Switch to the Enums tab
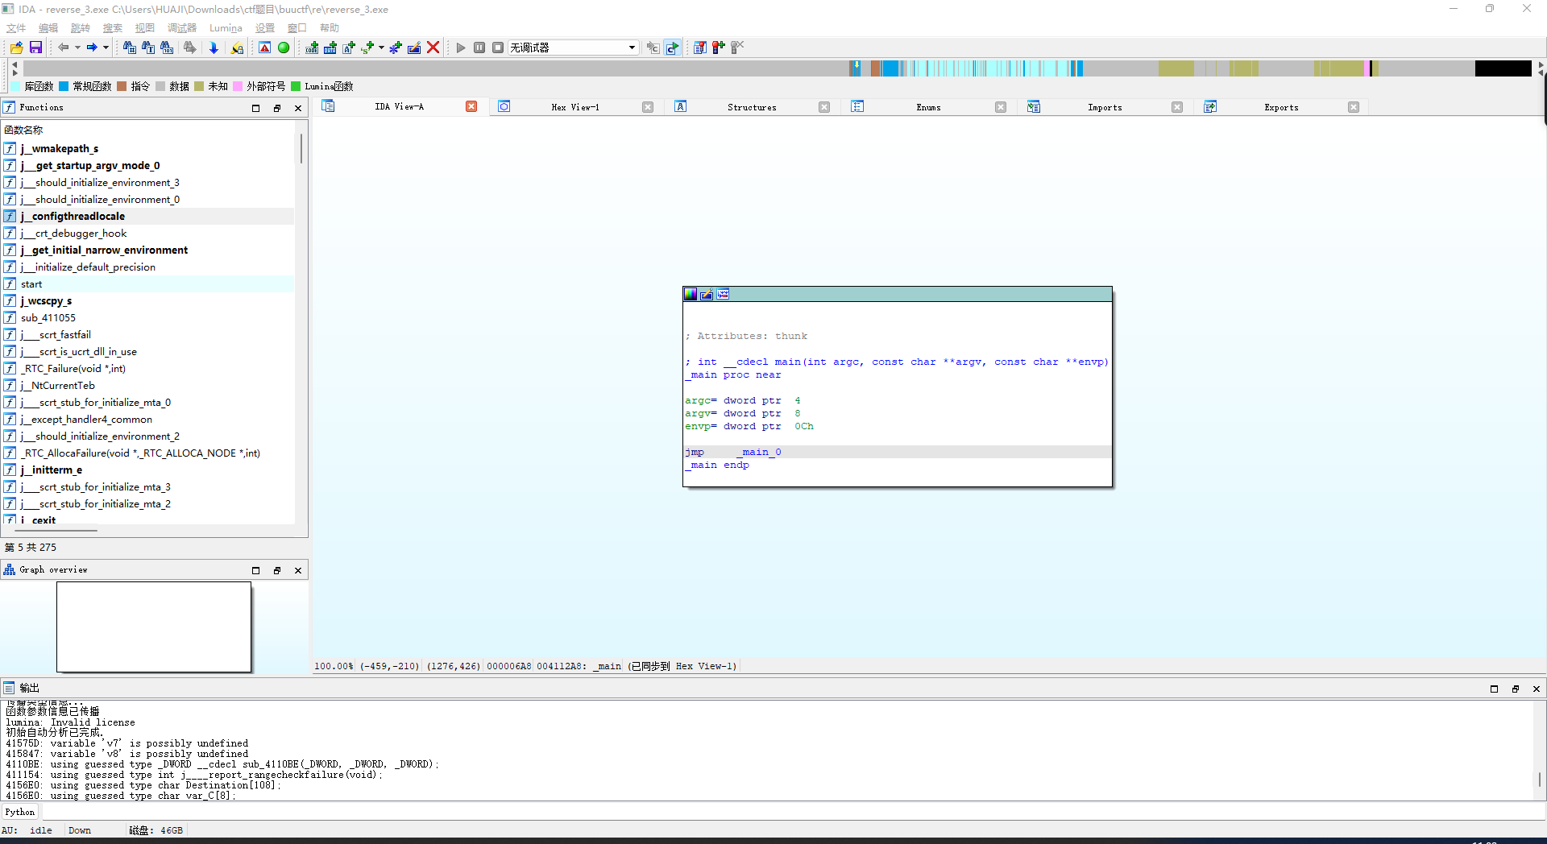 pos(928,107)
